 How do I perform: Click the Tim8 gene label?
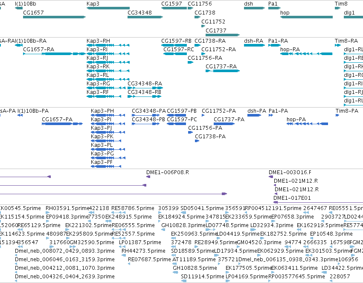pos(341,4)
